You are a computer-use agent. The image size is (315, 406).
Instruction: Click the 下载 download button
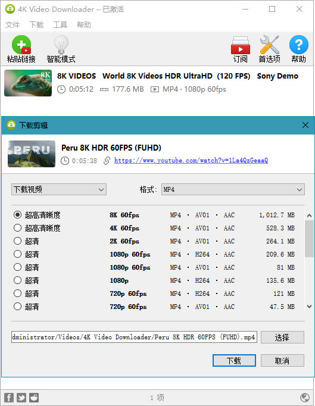pyautogui.click(x=234, y=360)
